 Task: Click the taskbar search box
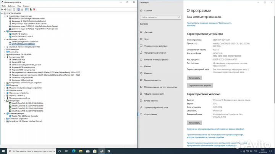tap(32, 151)
